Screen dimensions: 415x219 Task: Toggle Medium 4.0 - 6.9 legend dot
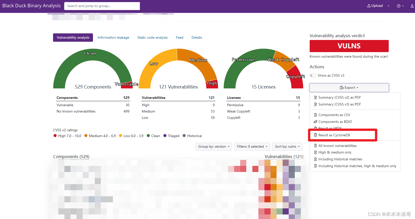86,136
